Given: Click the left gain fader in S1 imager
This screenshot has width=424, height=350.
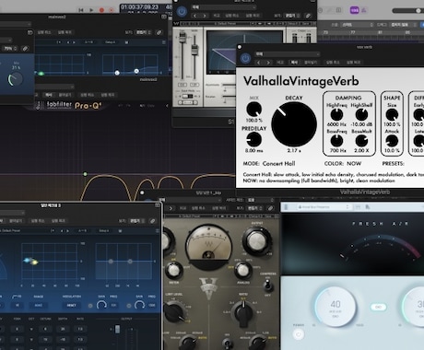Looking at the screenshot, I should [183, 38].
